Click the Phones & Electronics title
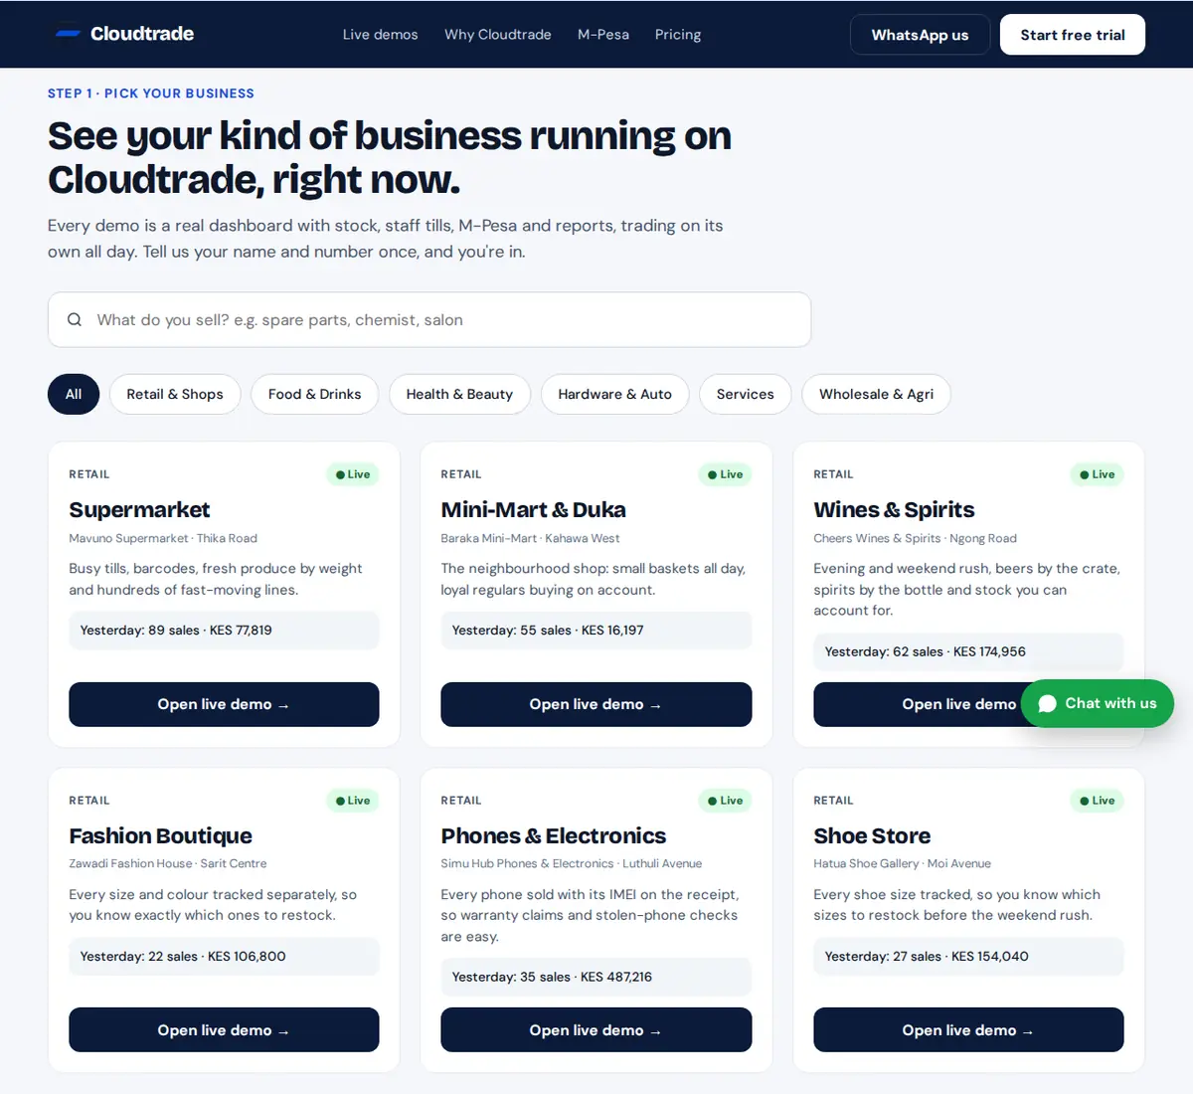Image resolution: width=1193 pixels, height=1094 pixels. pos(553,836)
